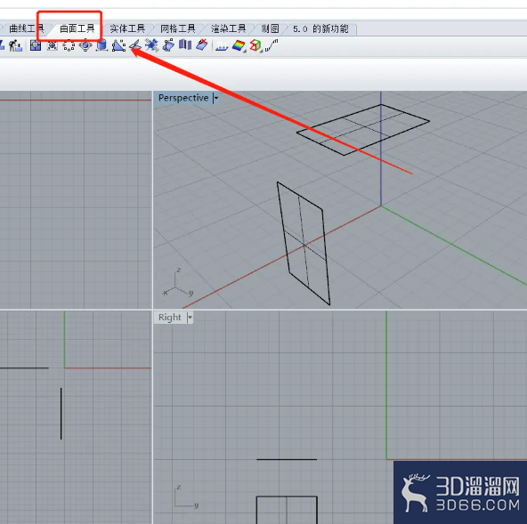The image size is (527, 524).
Task: Click the Perspective viewport title
Action: click(x=183, y=98)
